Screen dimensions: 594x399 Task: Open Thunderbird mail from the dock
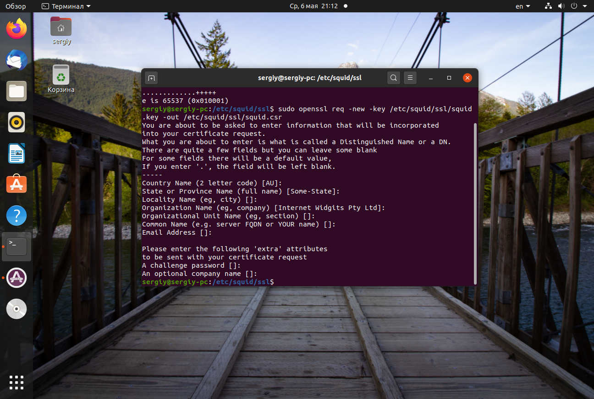16,60
